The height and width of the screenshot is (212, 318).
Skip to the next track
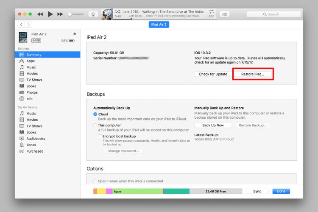click(x=60, y=14)
